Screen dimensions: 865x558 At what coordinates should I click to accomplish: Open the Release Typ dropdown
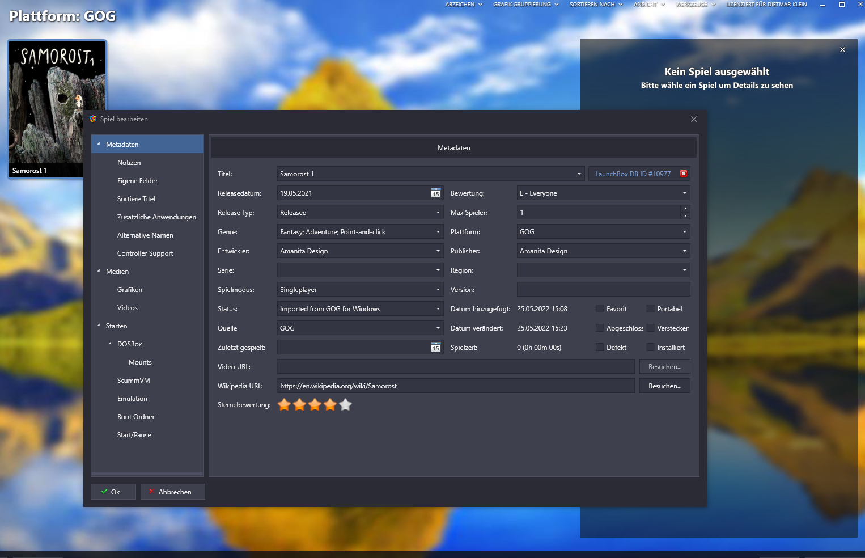click(438, 213)
